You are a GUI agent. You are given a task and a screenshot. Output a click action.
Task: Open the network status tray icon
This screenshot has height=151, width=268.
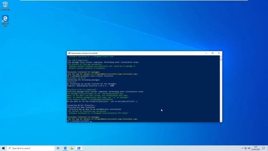[246, 148]
